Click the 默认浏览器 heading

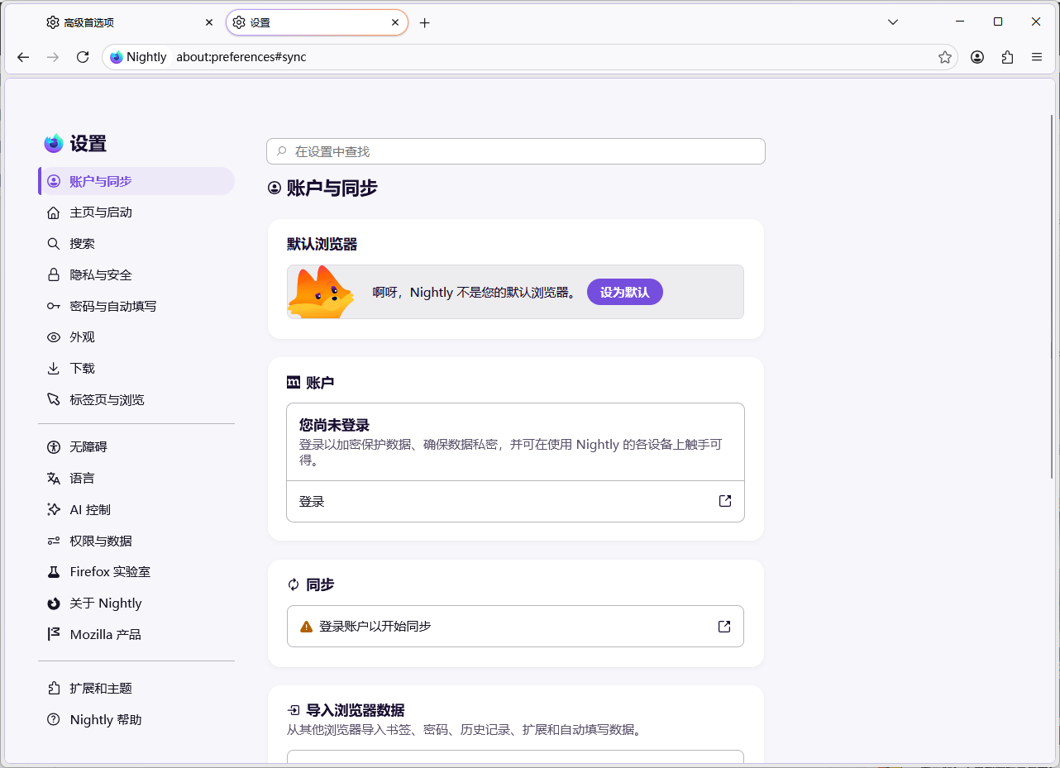click(322, 244)
